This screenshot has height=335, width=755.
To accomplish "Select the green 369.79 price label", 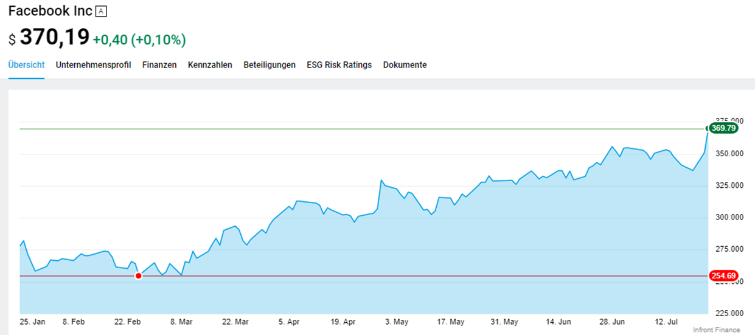I will [x=724, y=128].
